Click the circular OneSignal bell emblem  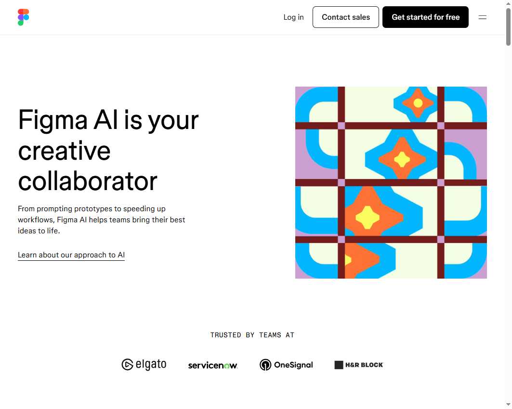[265, 365]
